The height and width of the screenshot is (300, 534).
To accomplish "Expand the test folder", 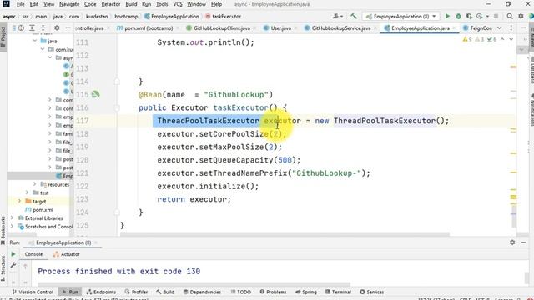I will coord(27,192).
